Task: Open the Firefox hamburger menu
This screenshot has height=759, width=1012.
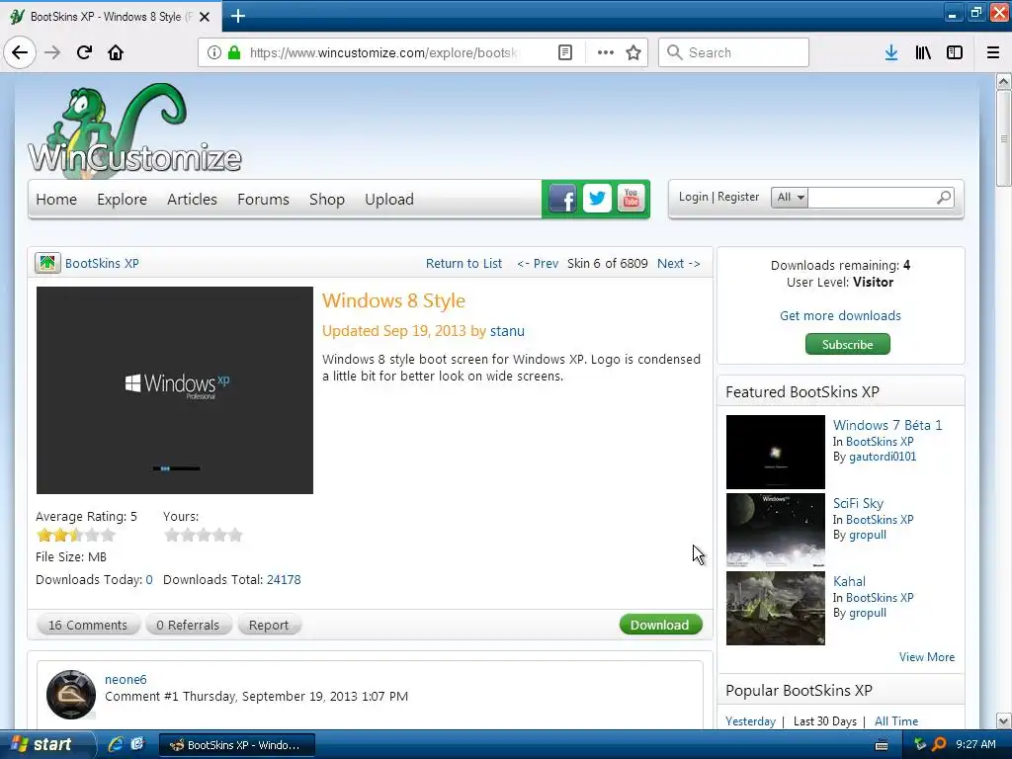Action: (993, 52)
